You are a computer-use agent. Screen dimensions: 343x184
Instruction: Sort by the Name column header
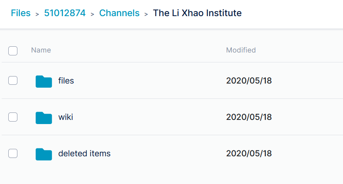tap(41, 50)
